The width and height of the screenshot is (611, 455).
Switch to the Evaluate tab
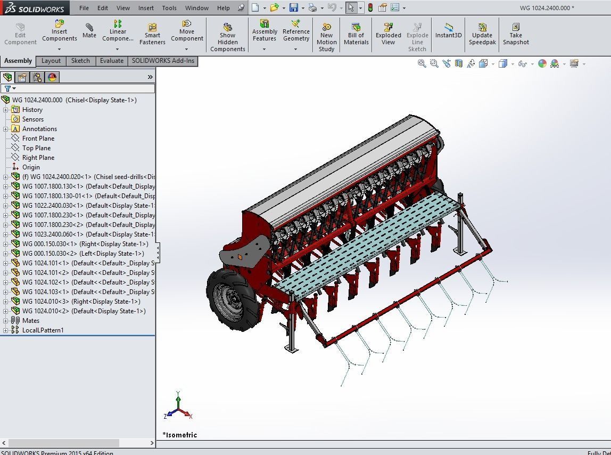(112, 61)
